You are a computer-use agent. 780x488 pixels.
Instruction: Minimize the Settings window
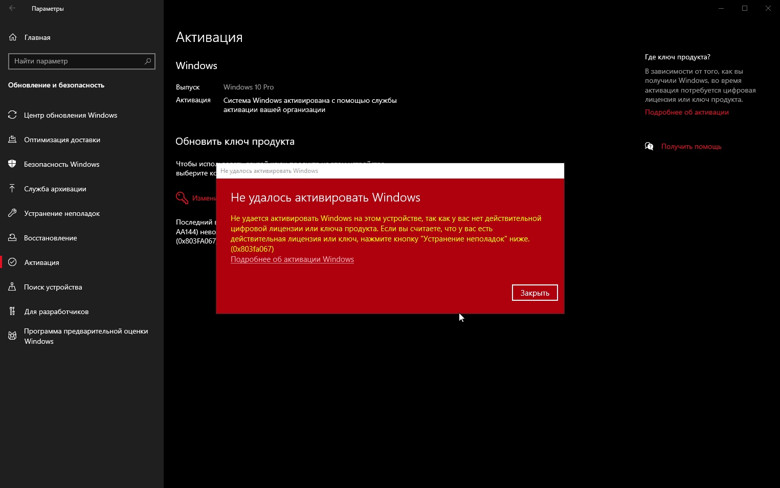coord(721,8)
